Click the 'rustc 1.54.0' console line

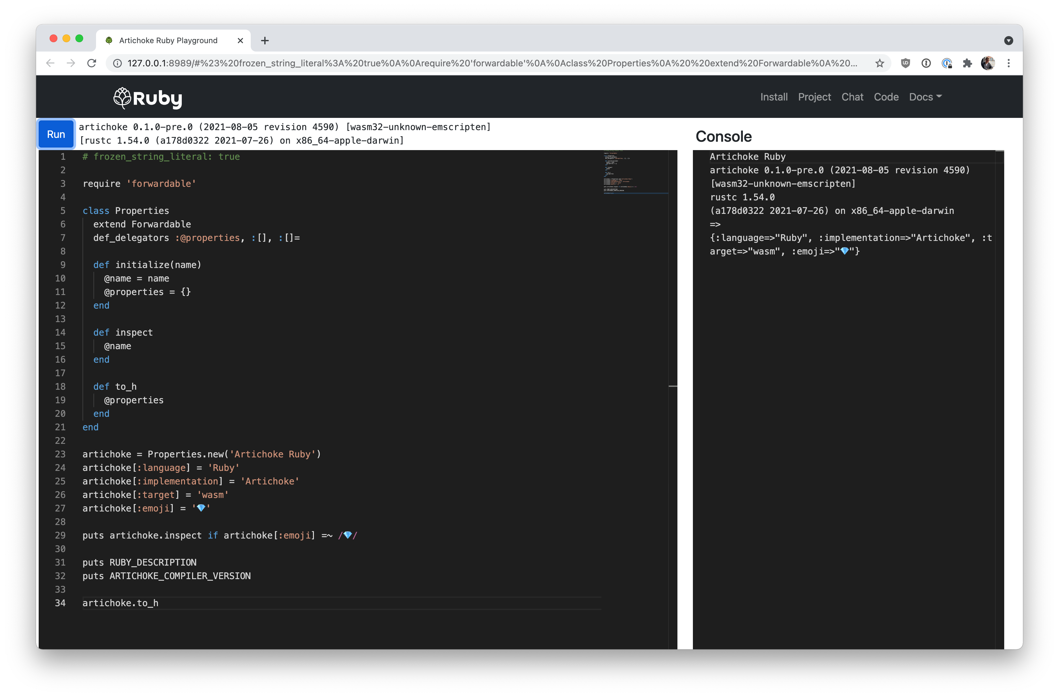pos(742,197)
